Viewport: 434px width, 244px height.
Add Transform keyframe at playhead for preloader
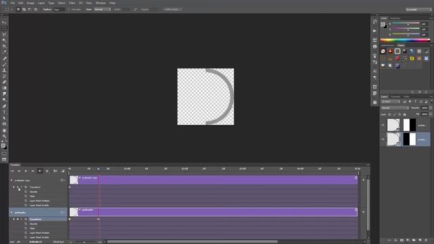[18, 220]
